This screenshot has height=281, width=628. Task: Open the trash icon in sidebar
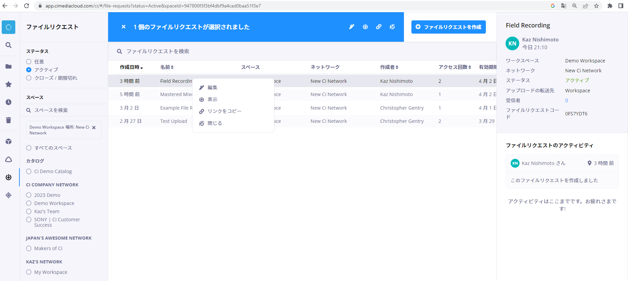click(9, 120)
